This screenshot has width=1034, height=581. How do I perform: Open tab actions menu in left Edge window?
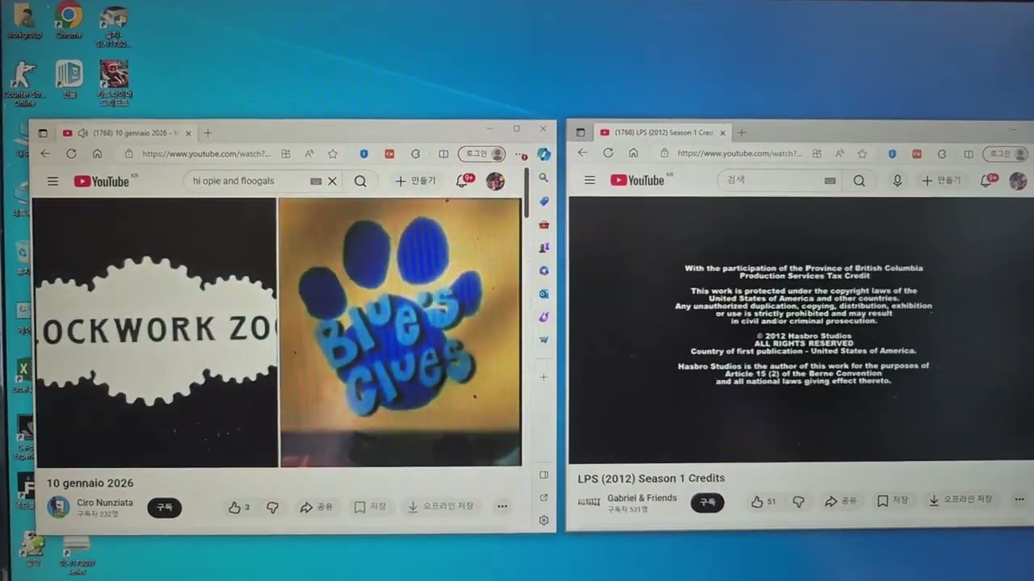tap(43, 133)
